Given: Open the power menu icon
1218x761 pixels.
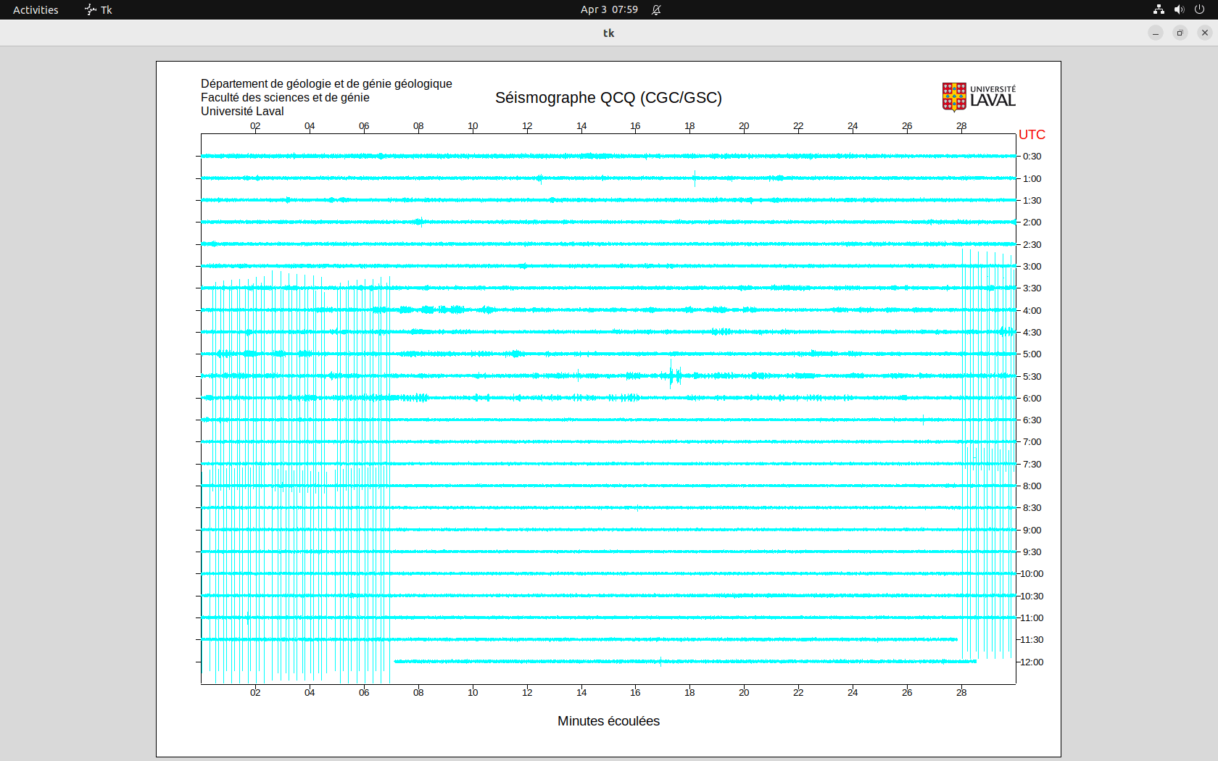Looking at the screenshot, I should click(x=1199, y=9).
